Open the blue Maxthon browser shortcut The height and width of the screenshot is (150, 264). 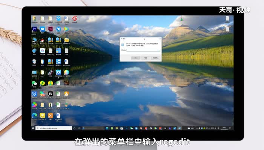[42, 29]
